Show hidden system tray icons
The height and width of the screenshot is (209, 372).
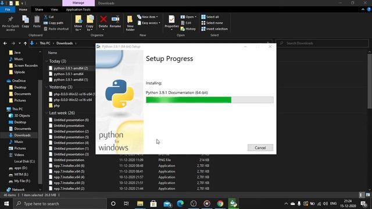coord(286,204)
